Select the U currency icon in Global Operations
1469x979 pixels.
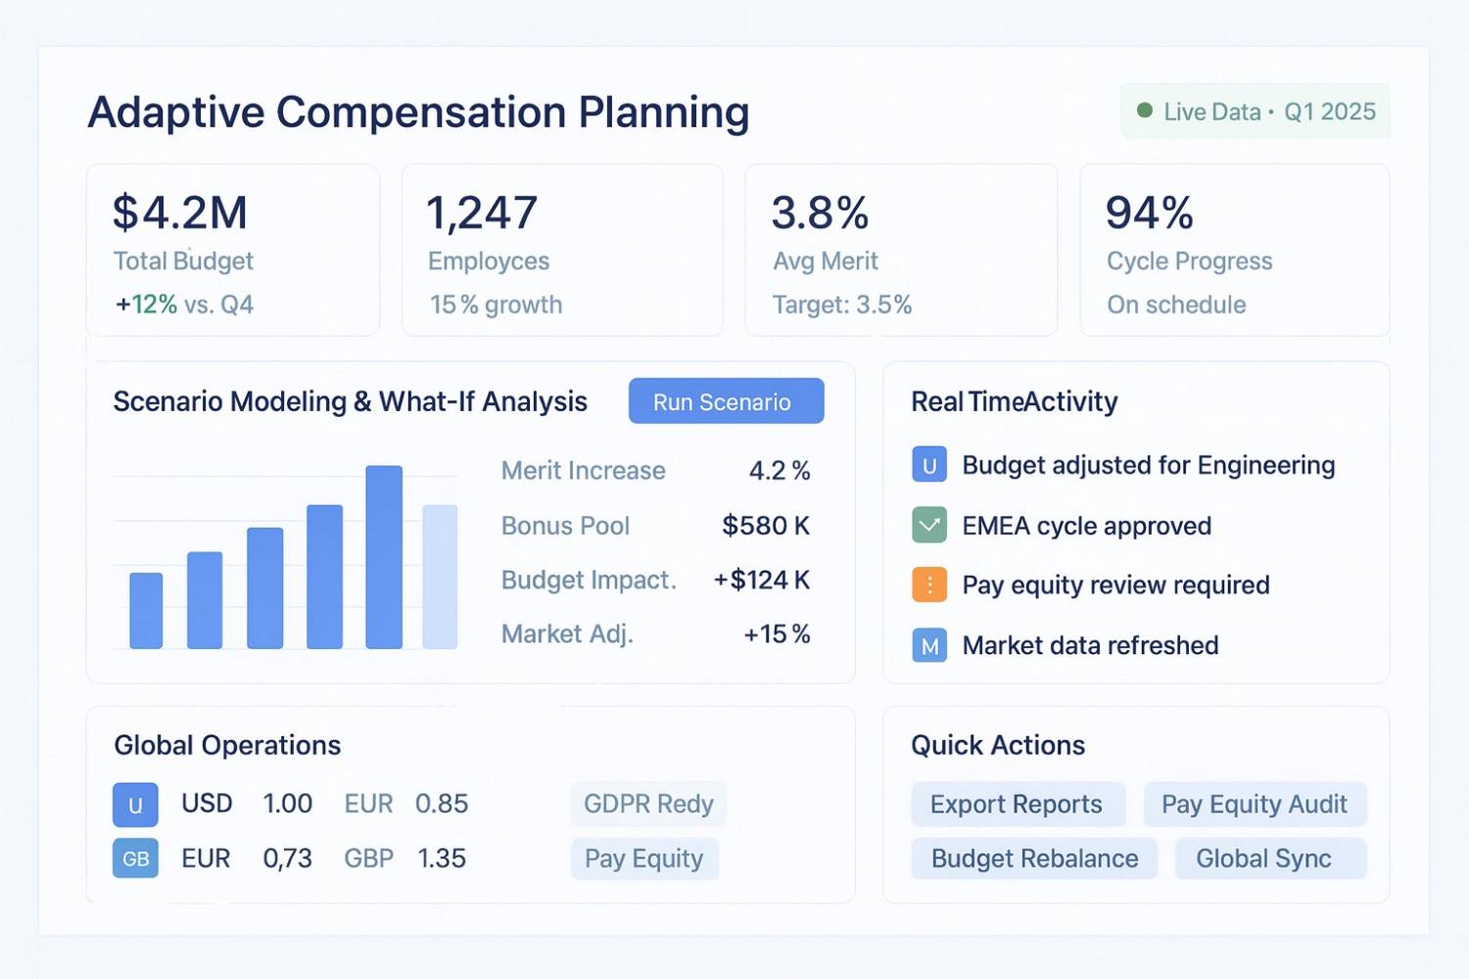click(135, 805)
